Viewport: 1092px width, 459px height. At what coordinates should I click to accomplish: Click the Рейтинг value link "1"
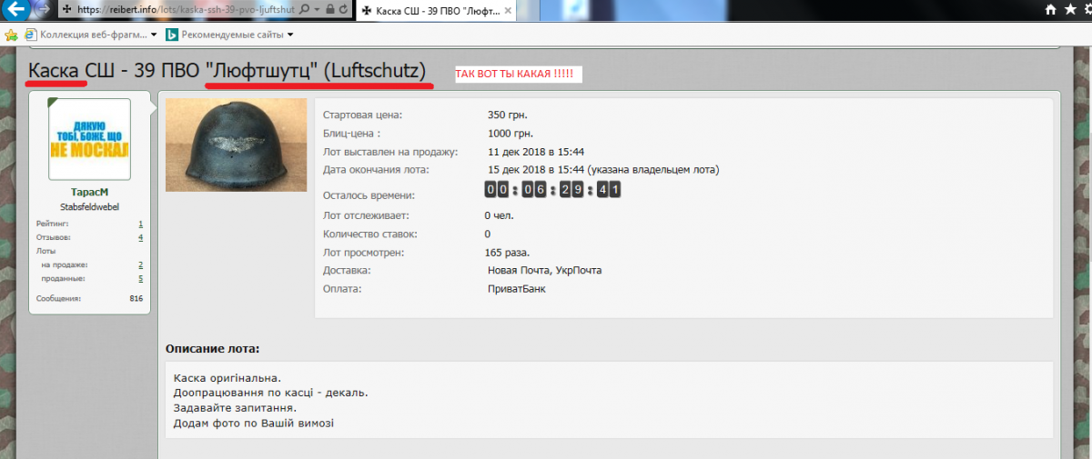(140, 223)
